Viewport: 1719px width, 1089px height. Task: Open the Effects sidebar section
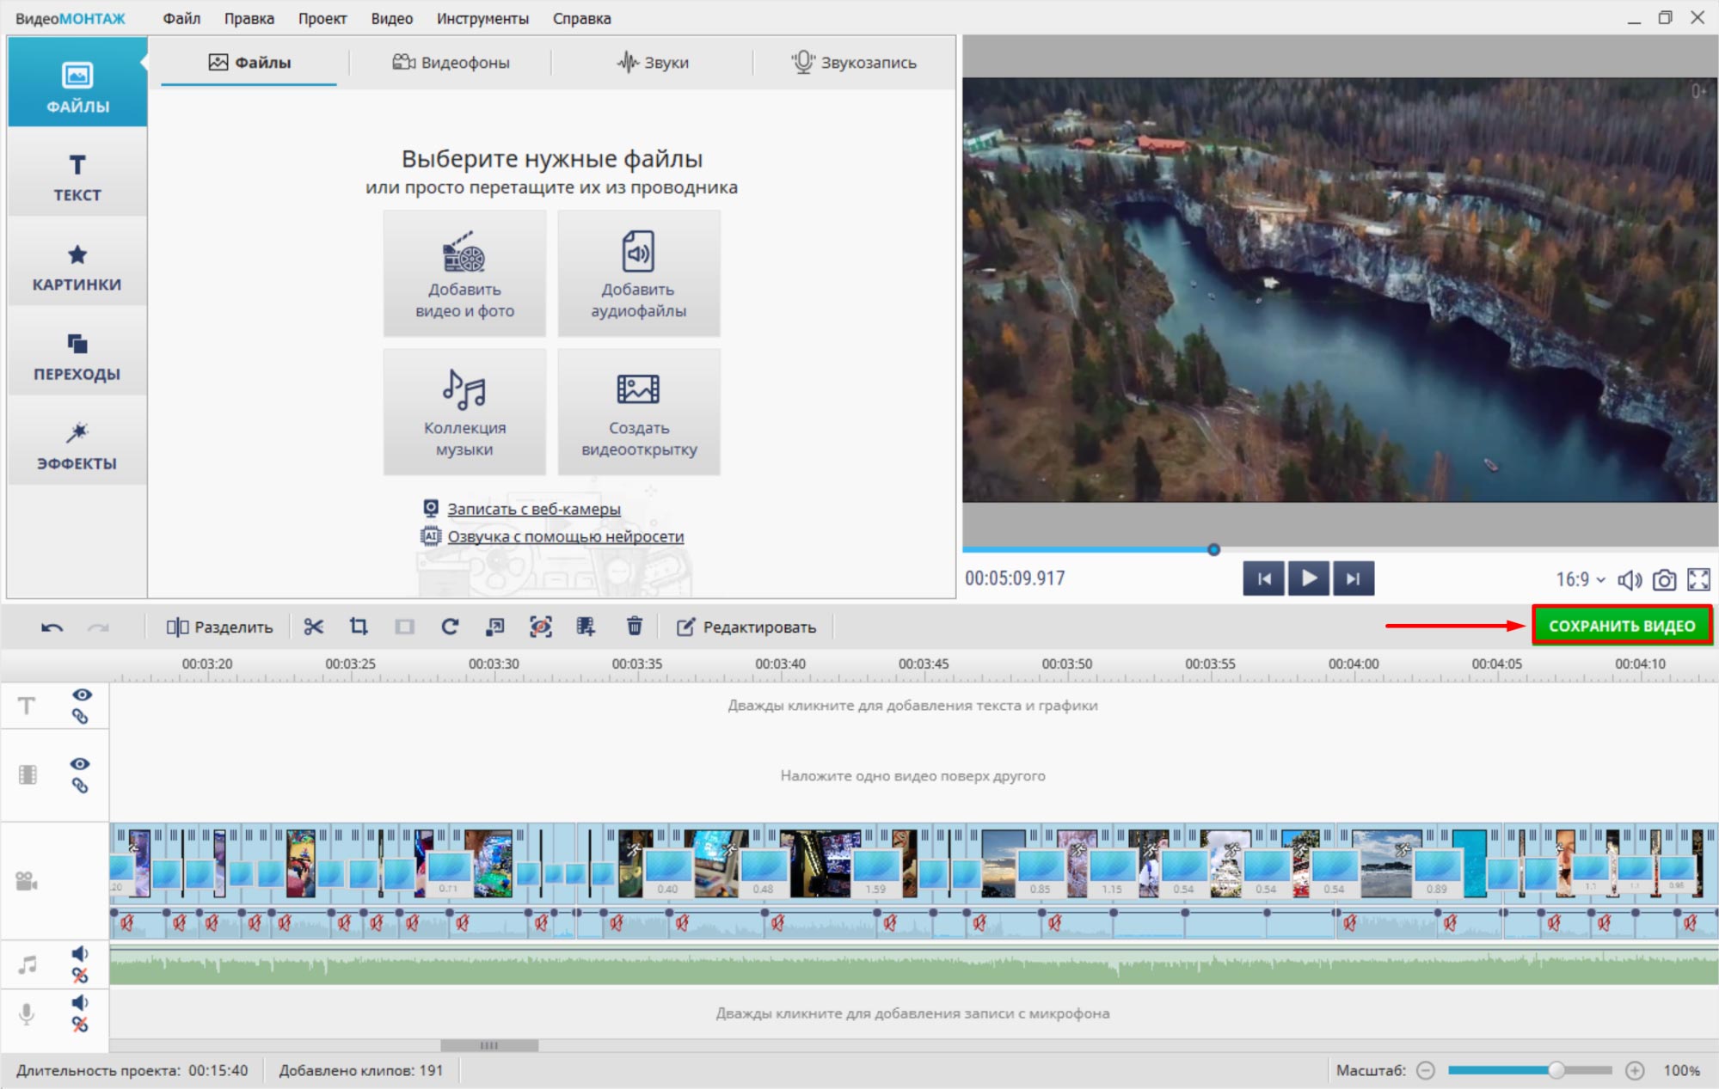point(77,445)
